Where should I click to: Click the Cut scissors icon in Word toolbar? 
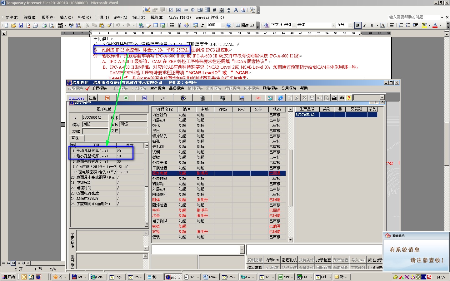pyautogui.click(x=87, y=25)
